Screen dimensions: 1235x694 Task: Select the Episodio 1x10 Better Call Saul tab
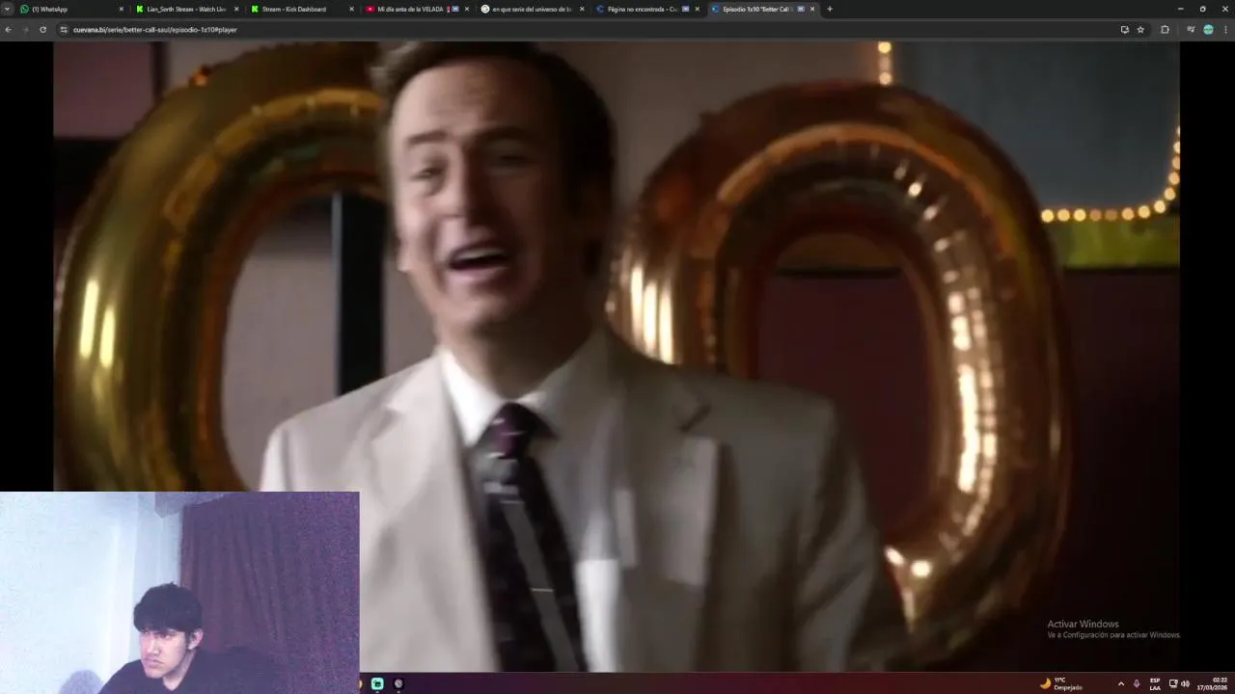[762, 9]
